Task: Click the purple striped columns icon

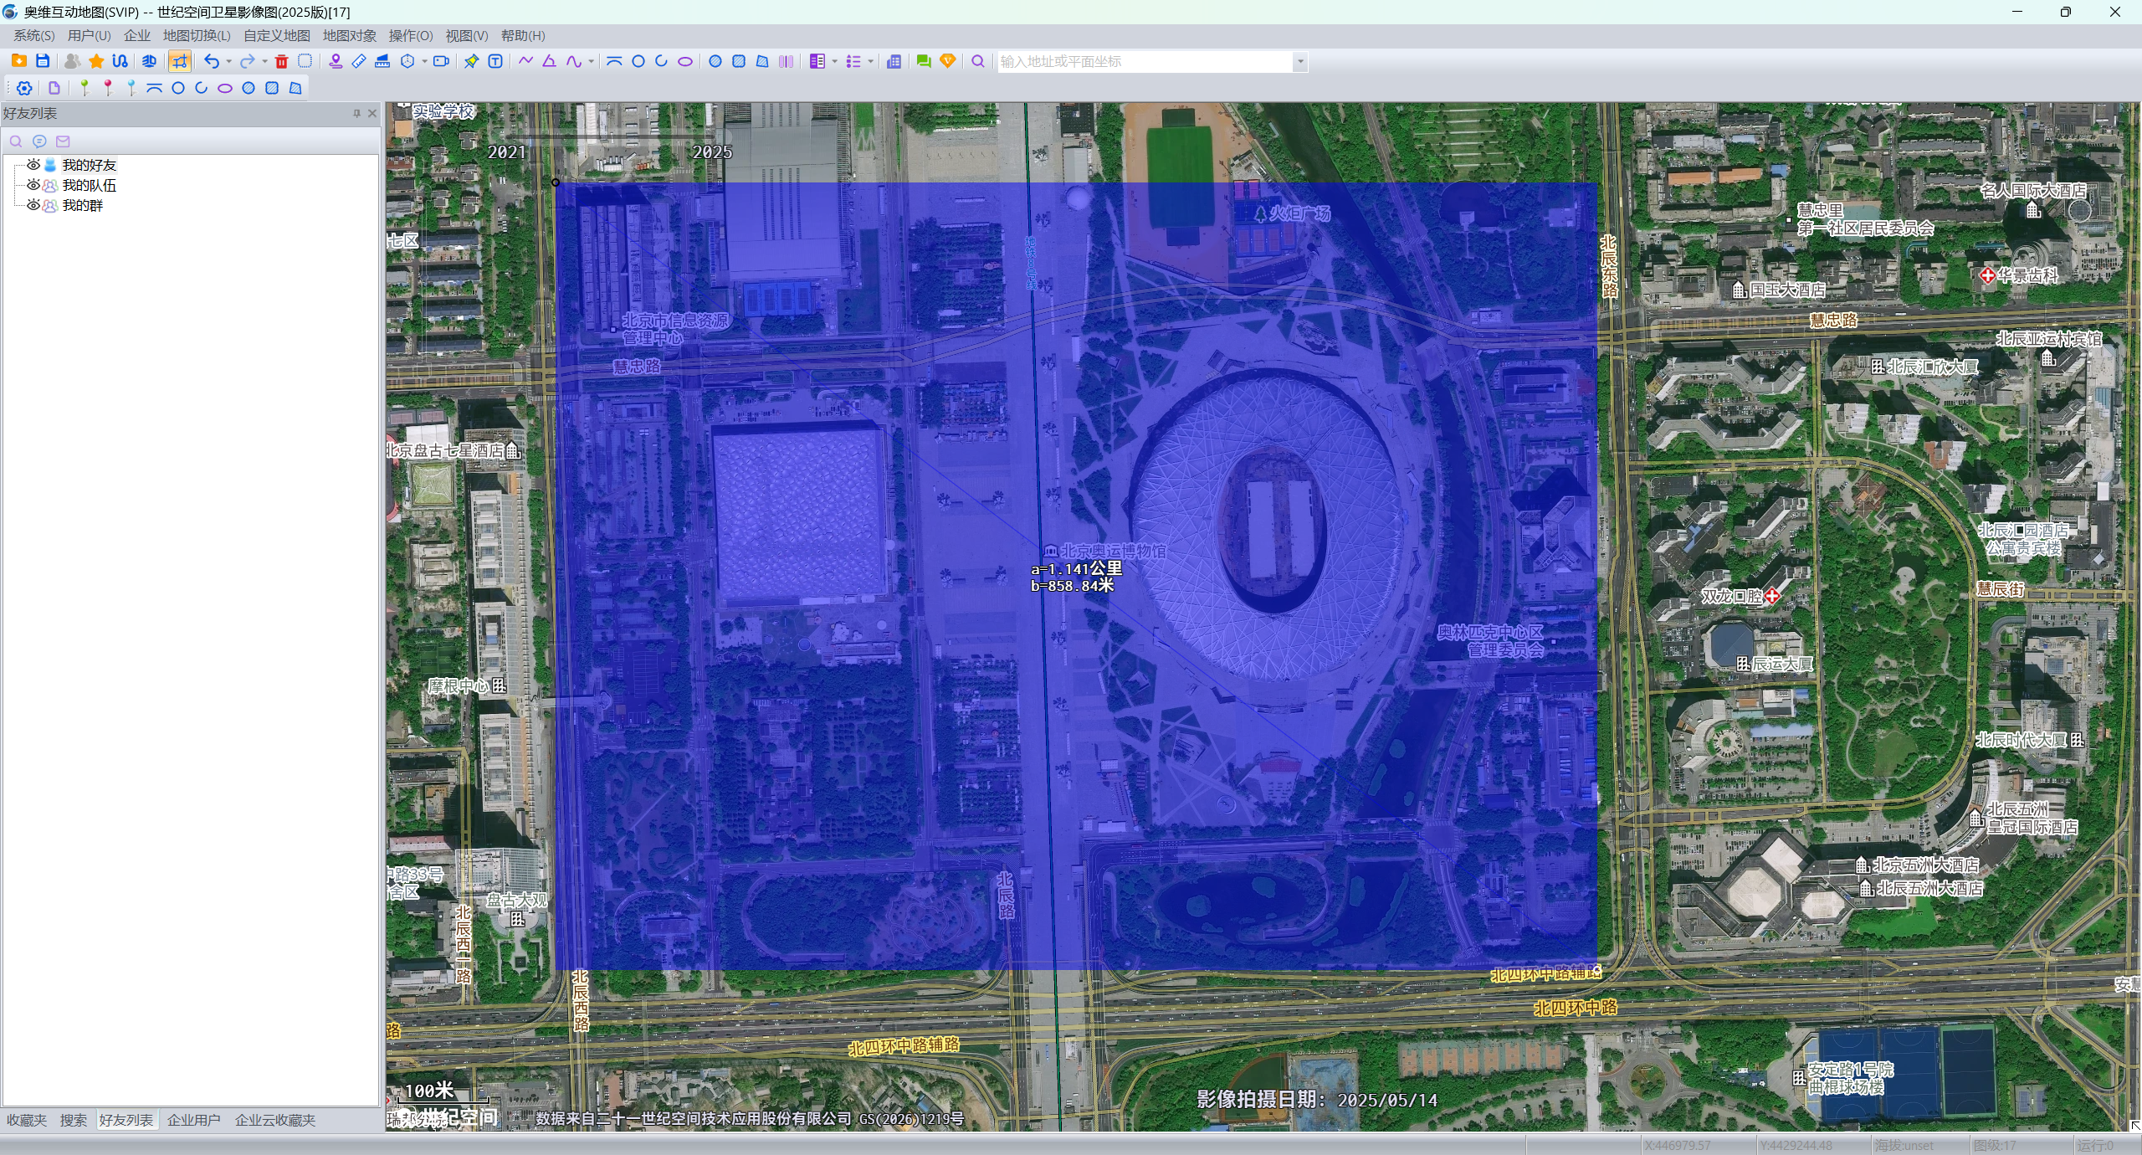Action: [x=786, y=61]
